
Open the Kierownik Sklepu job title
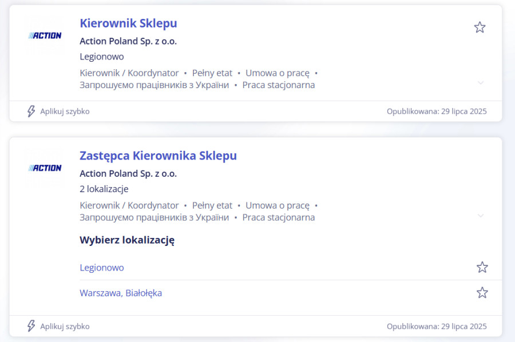click(x=128, y=23)
